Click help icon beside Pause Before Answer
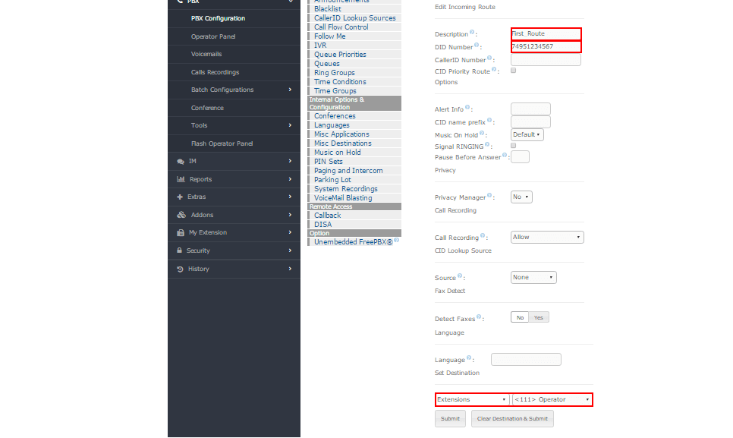Image resolution: width=733 pixels, height=438 pixels. 505,155
